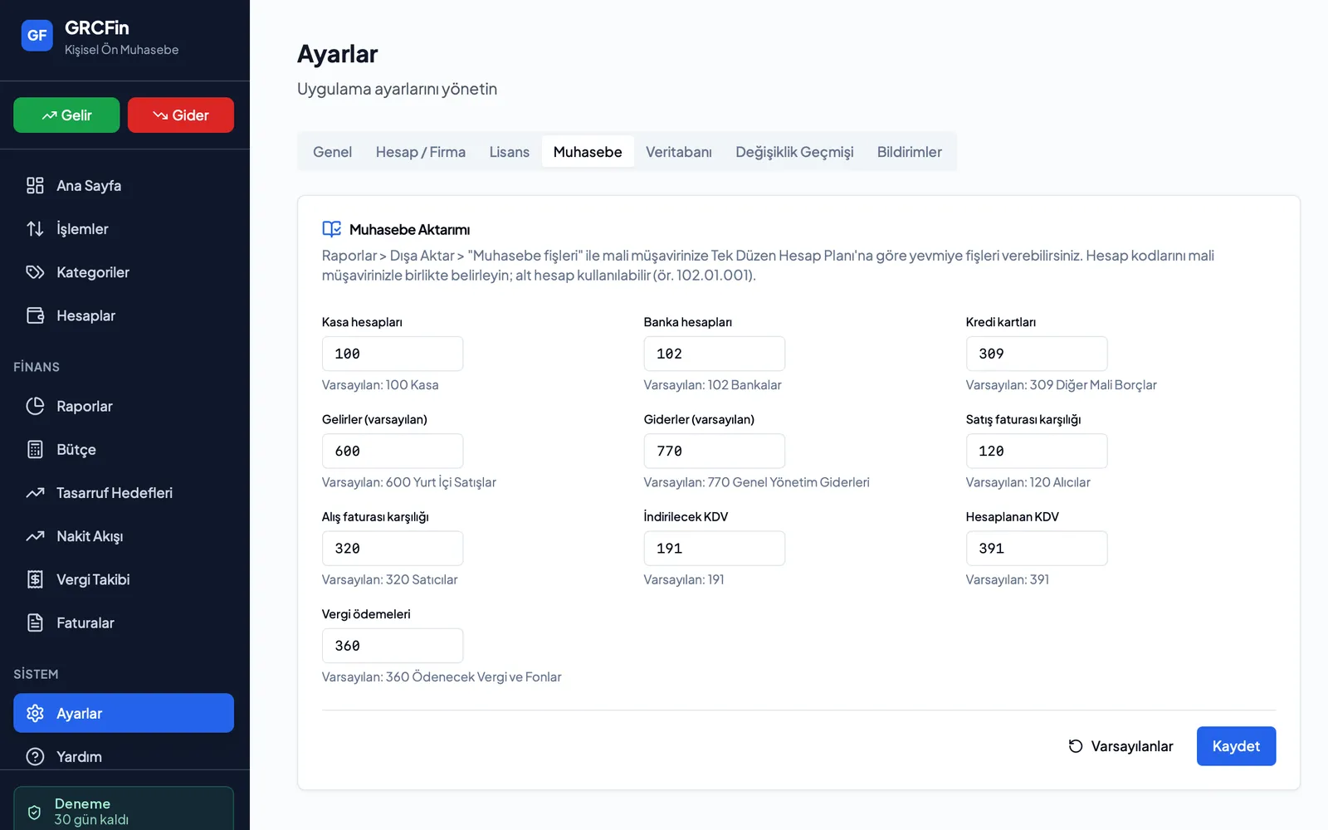Click the Kasa hesapları input field
The height and width of the screenshot is (830, 1328).
[x=393, y=354]
